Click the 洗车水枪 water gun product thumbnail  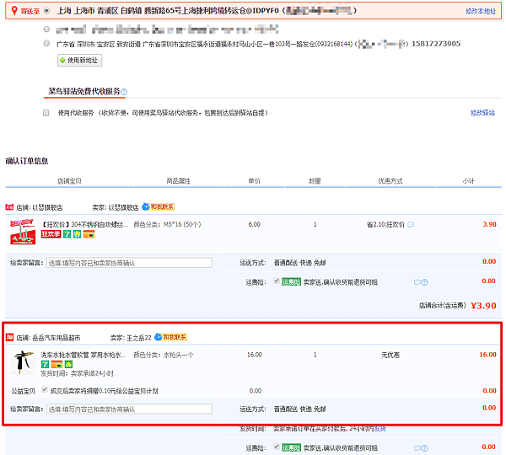tap(24, 362)
